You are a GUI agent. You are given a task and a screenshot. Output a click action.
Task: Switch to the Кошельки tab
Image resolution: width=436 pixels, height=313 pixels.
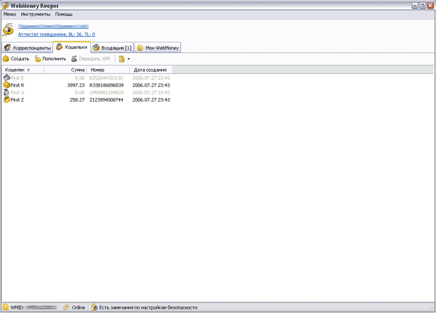pyautogui.click(x=72, y=47)
